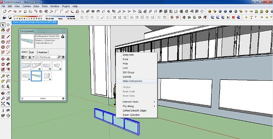Switch to the Statistics tab in Components
Image resolution: width=273 pixels, height=139 pixels.
(x=42, y=52)
